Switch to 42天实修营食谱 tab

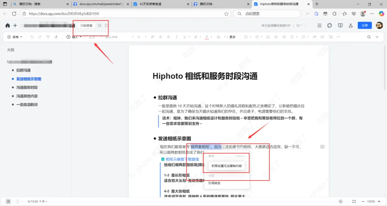click(x=161, y=4)
